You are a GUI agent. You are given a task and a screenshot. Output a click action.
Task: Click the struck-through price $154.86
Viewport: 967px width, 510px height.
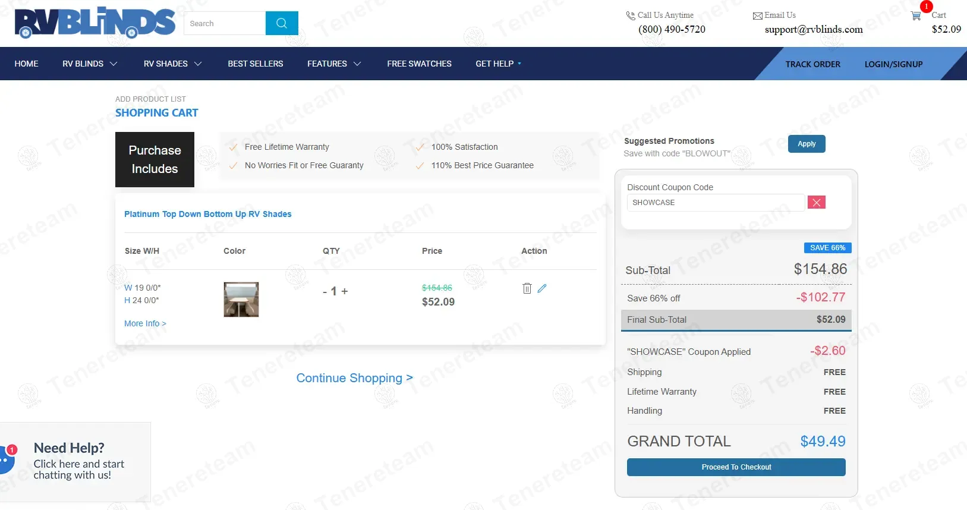437,288
